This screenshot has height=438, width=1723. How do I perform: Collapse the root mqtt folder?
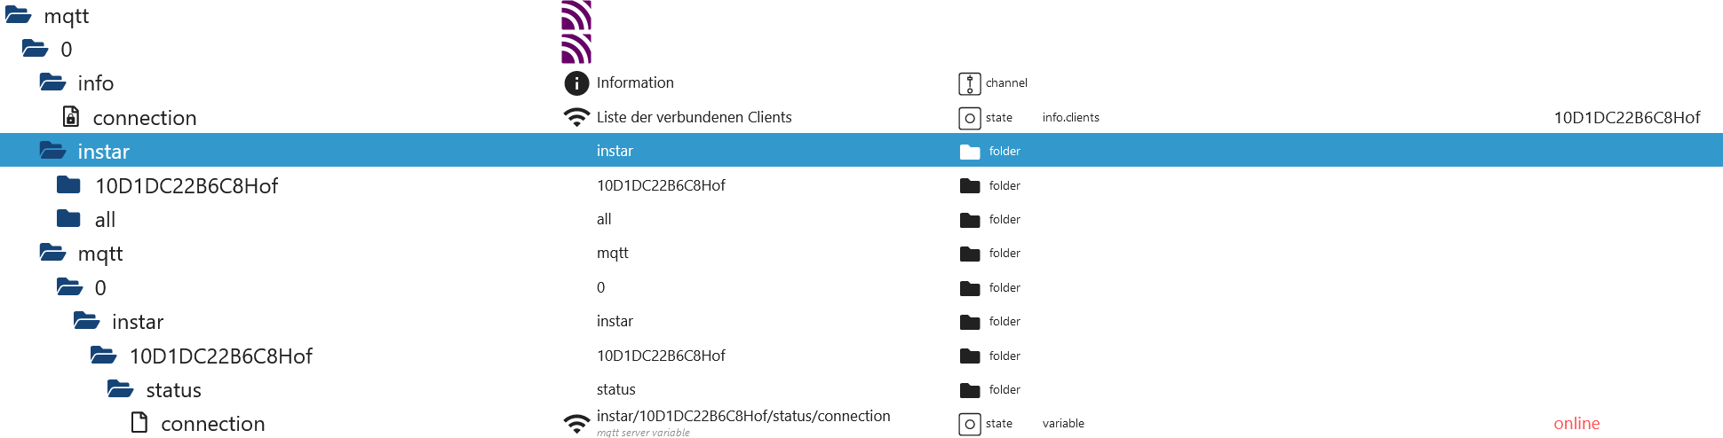[x=19, y=15]
